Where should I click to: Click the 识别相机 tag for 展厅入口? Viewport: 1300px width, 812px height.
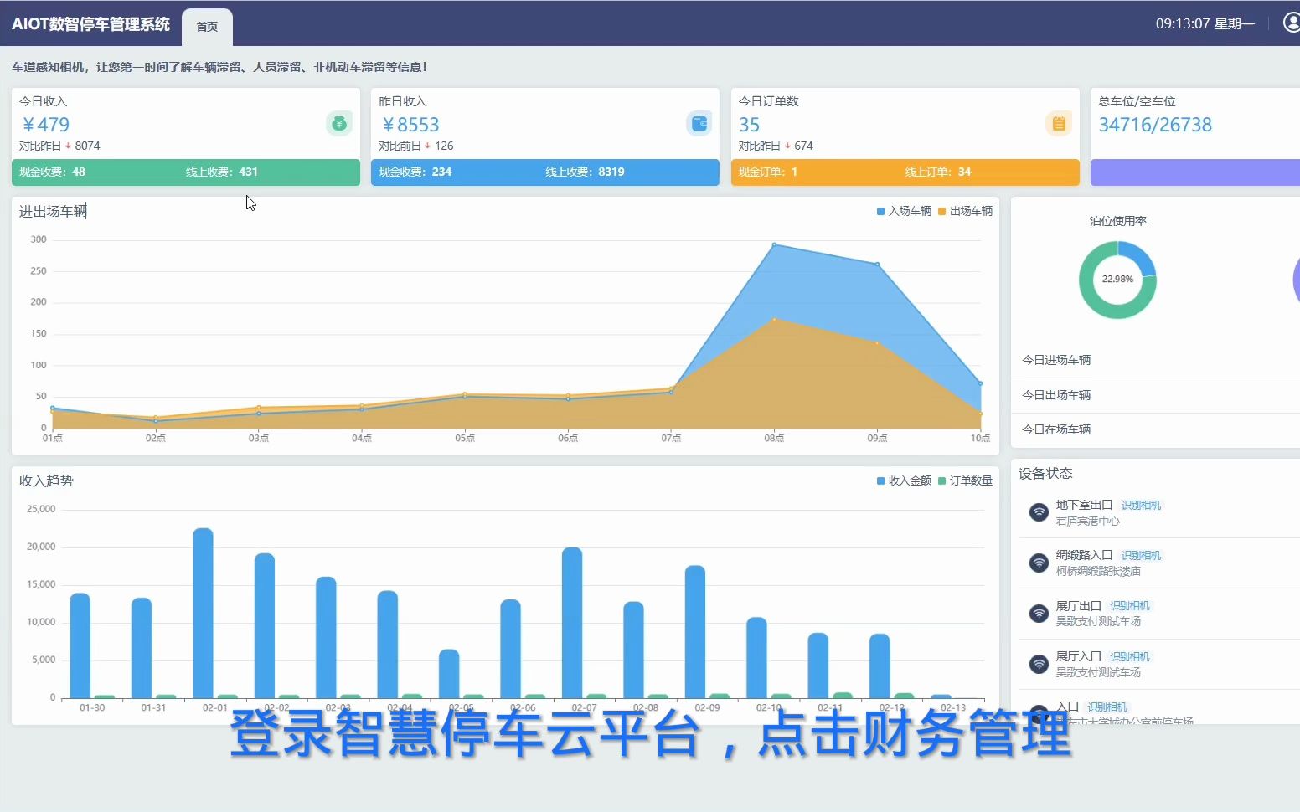[x=1130, y=657]
